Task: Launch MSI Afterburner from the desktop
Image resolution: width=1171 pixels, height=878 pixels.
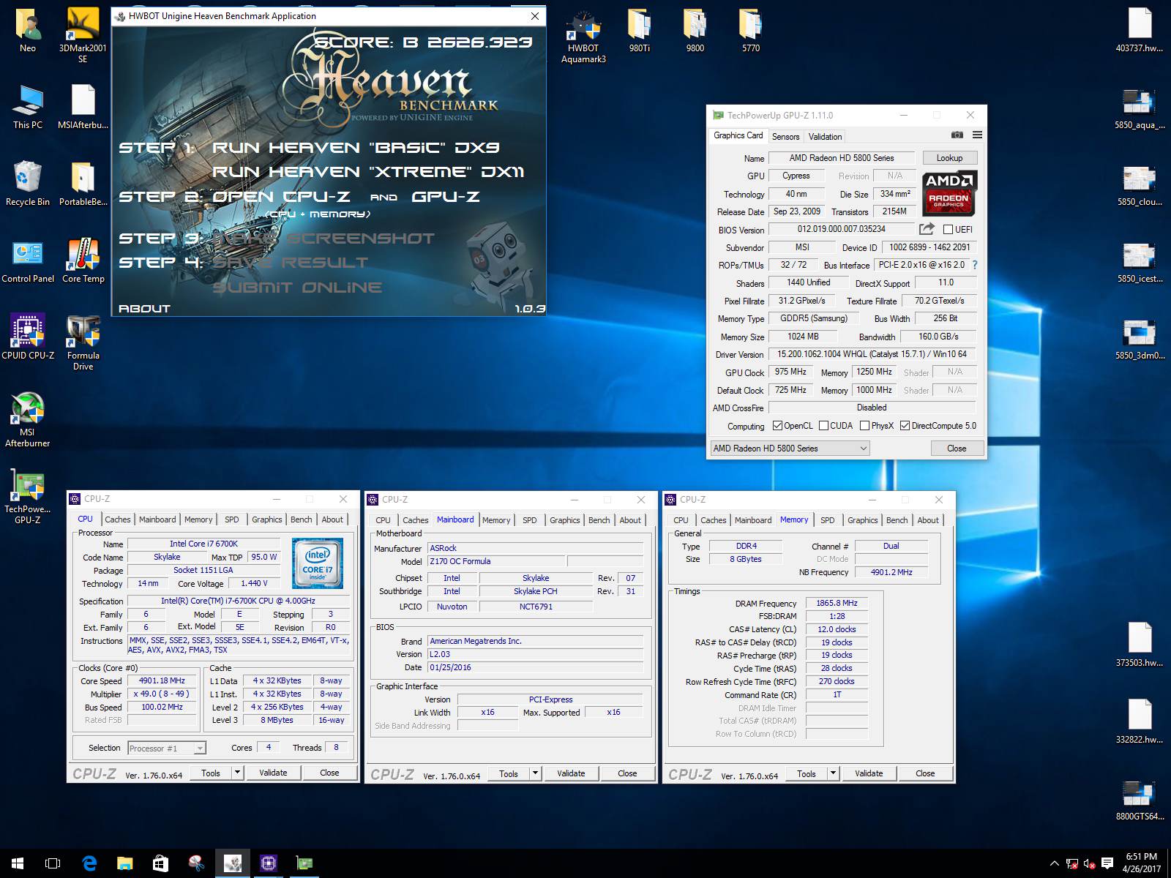Action: coord(28,419)
